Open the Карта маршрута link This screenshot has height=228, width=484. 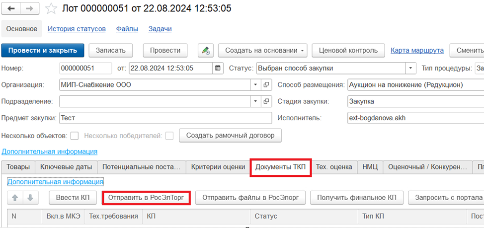coord(417,50)
